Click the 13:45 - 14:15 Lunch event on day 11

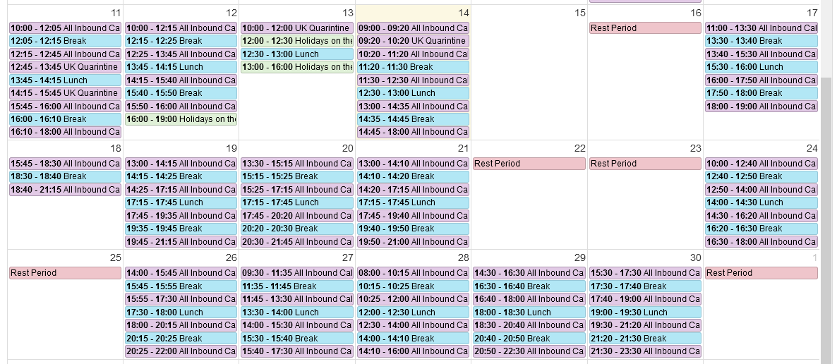pyautogui.click(x=65, y=80)
